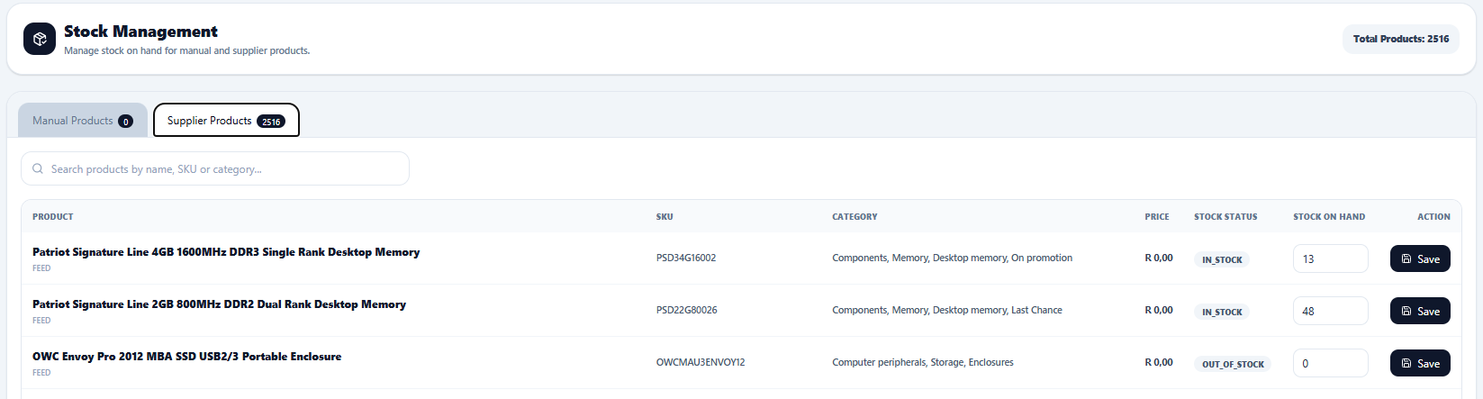This screenshot has height=399, width=1483.
Task: Click the Manage stock on hand subtitle
Action: click(187, 51)
